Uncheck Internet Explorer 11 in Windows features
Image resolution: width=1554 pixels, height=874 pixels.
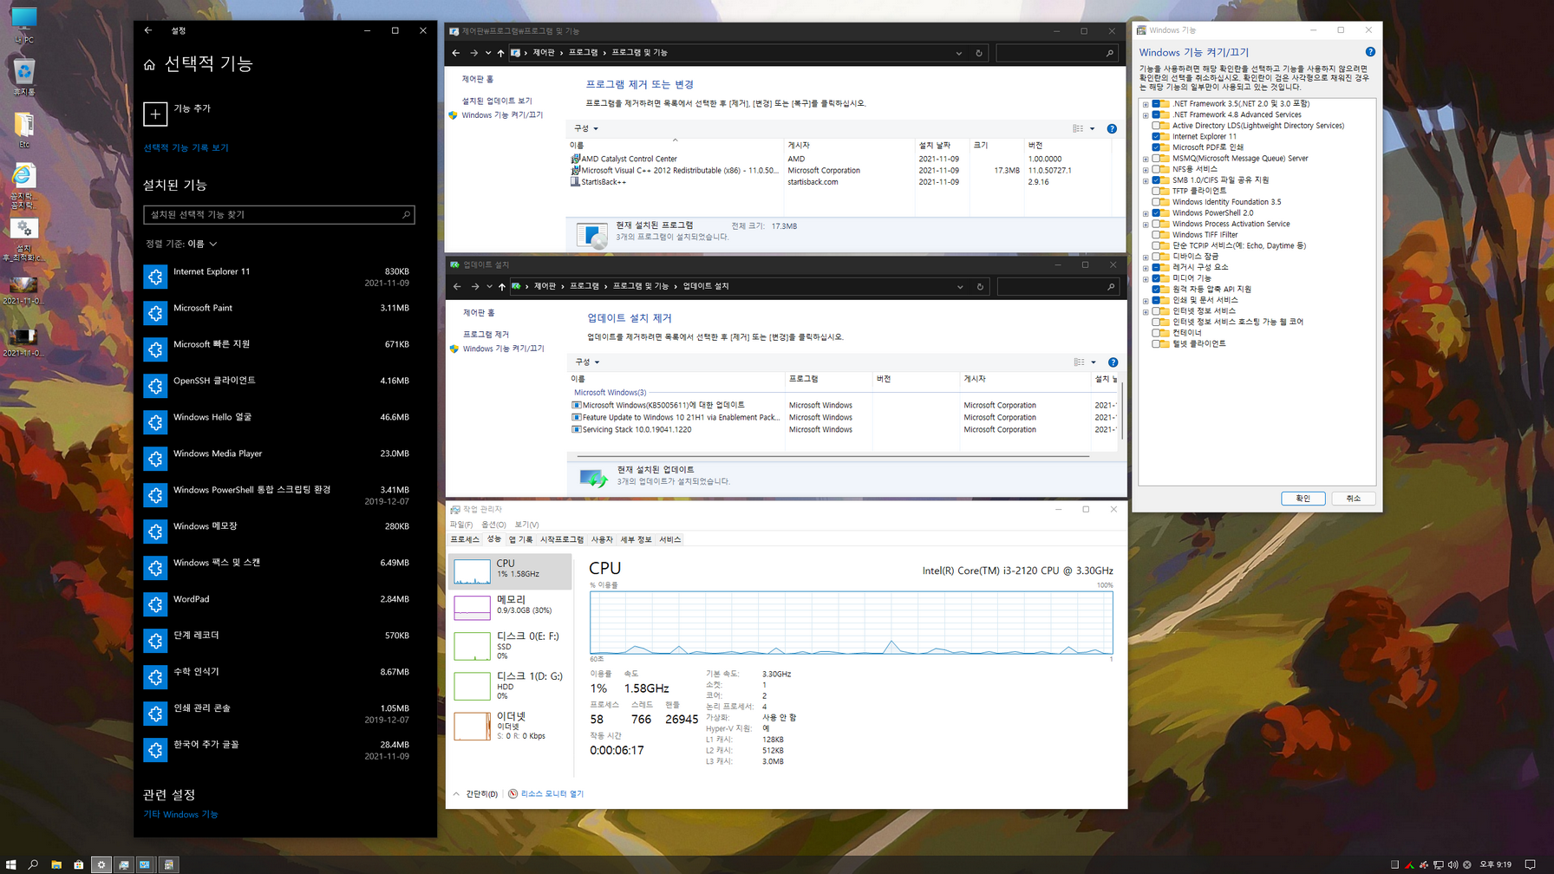tap(1156, 136)
